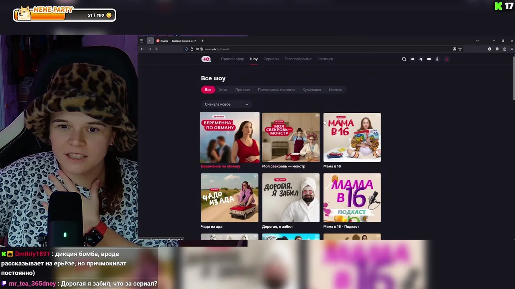515x289 pixels.
Task: Click the Meme Party doge icon
Action: (24, 13)
